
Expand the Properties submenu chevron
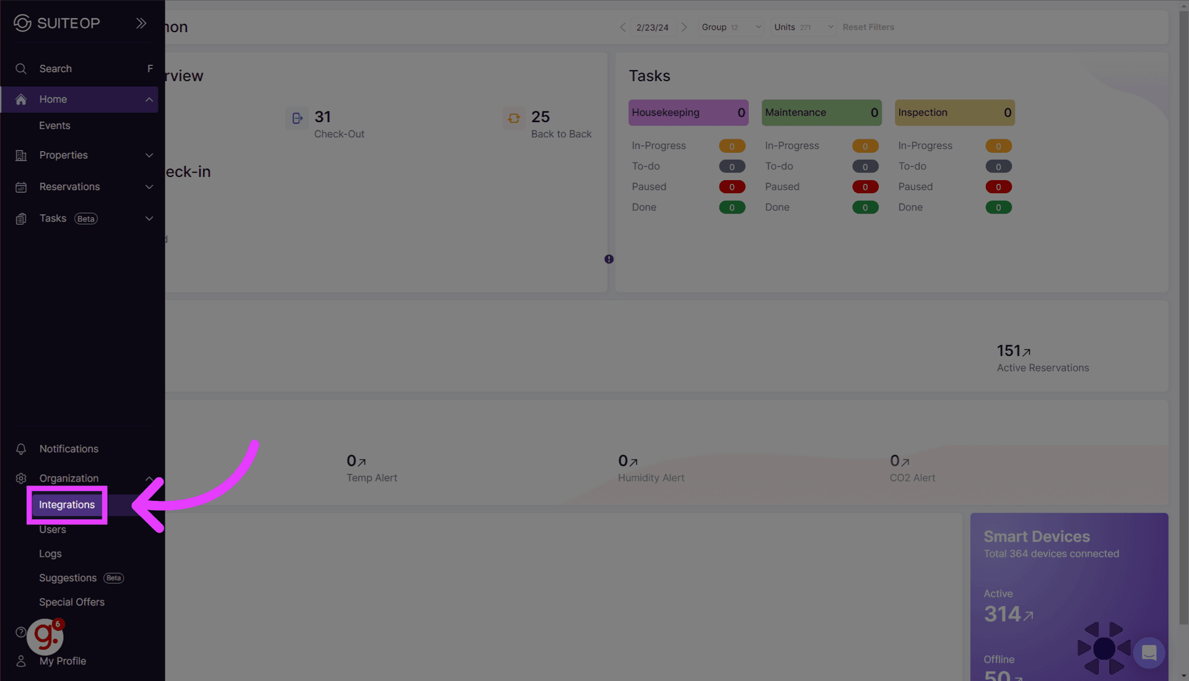click(x=149, y=155)
